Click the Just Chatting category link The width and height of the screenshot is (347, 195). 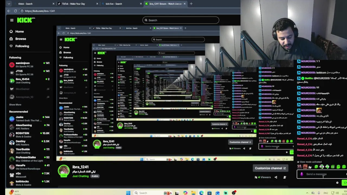pyautogui.click(x=81, y=176)
